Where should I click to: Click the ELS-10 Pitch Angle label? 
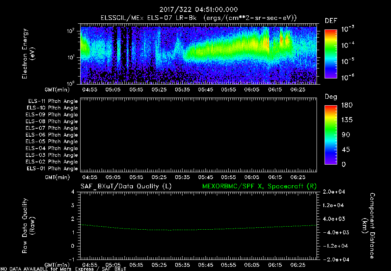tap(52, 108)
